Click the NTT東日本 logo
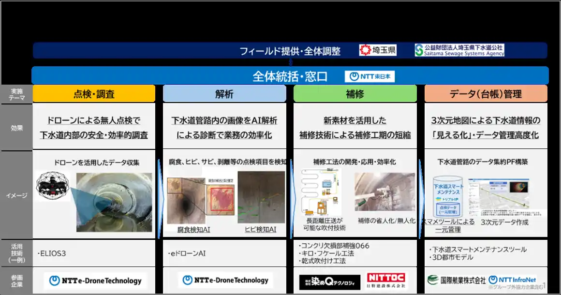Image resolution: width=561 pixels, height=295 pixels. [370, 76]
